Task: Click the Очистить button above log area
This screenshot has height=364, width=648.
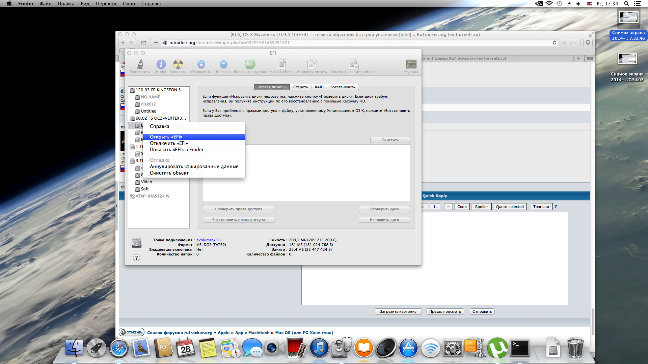Action: 390,140
